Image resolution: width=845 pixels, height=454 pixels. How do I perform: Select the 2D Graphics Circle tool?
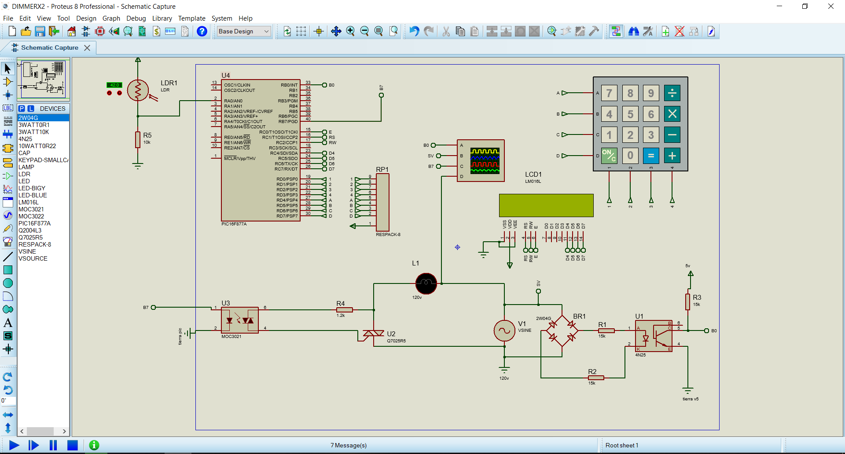pos(7,283)
